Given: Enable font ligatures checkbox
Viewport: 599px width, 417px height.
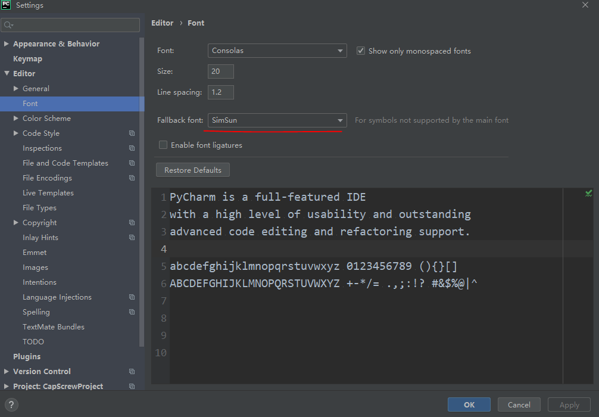Looking at the screenshot, I should click(163, 145).
